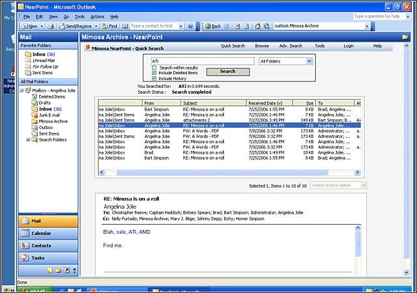Image resolution: width=417 pixels, height=293 pixels.
Task: Click the main page scroll down arrow
Action: click(x=406, y=272)
